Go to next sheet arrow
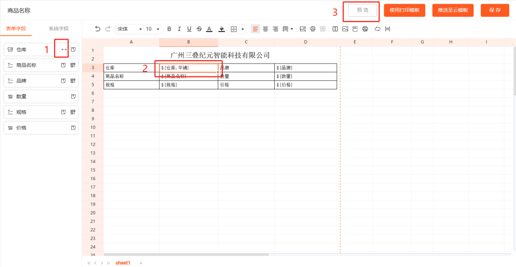This screenshot has height=267, width=516. [102, 263]
